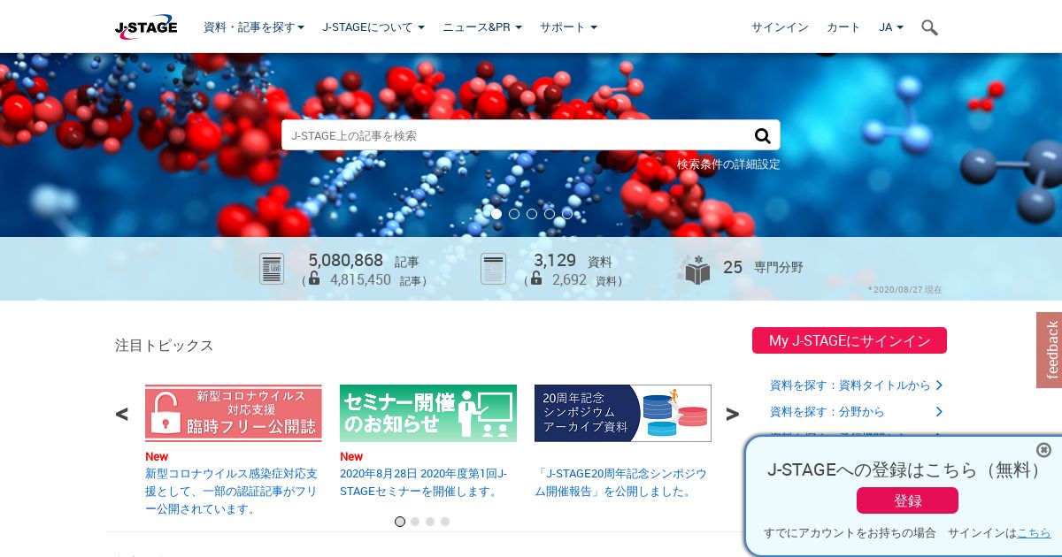1062x557 pixels.
Task: Click chevron next to 分野から
Action: [939, 412]
